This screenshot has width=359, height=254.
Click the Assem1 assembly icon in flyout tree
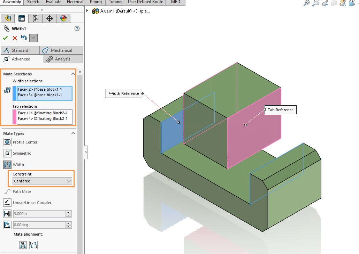pos(95,11)
